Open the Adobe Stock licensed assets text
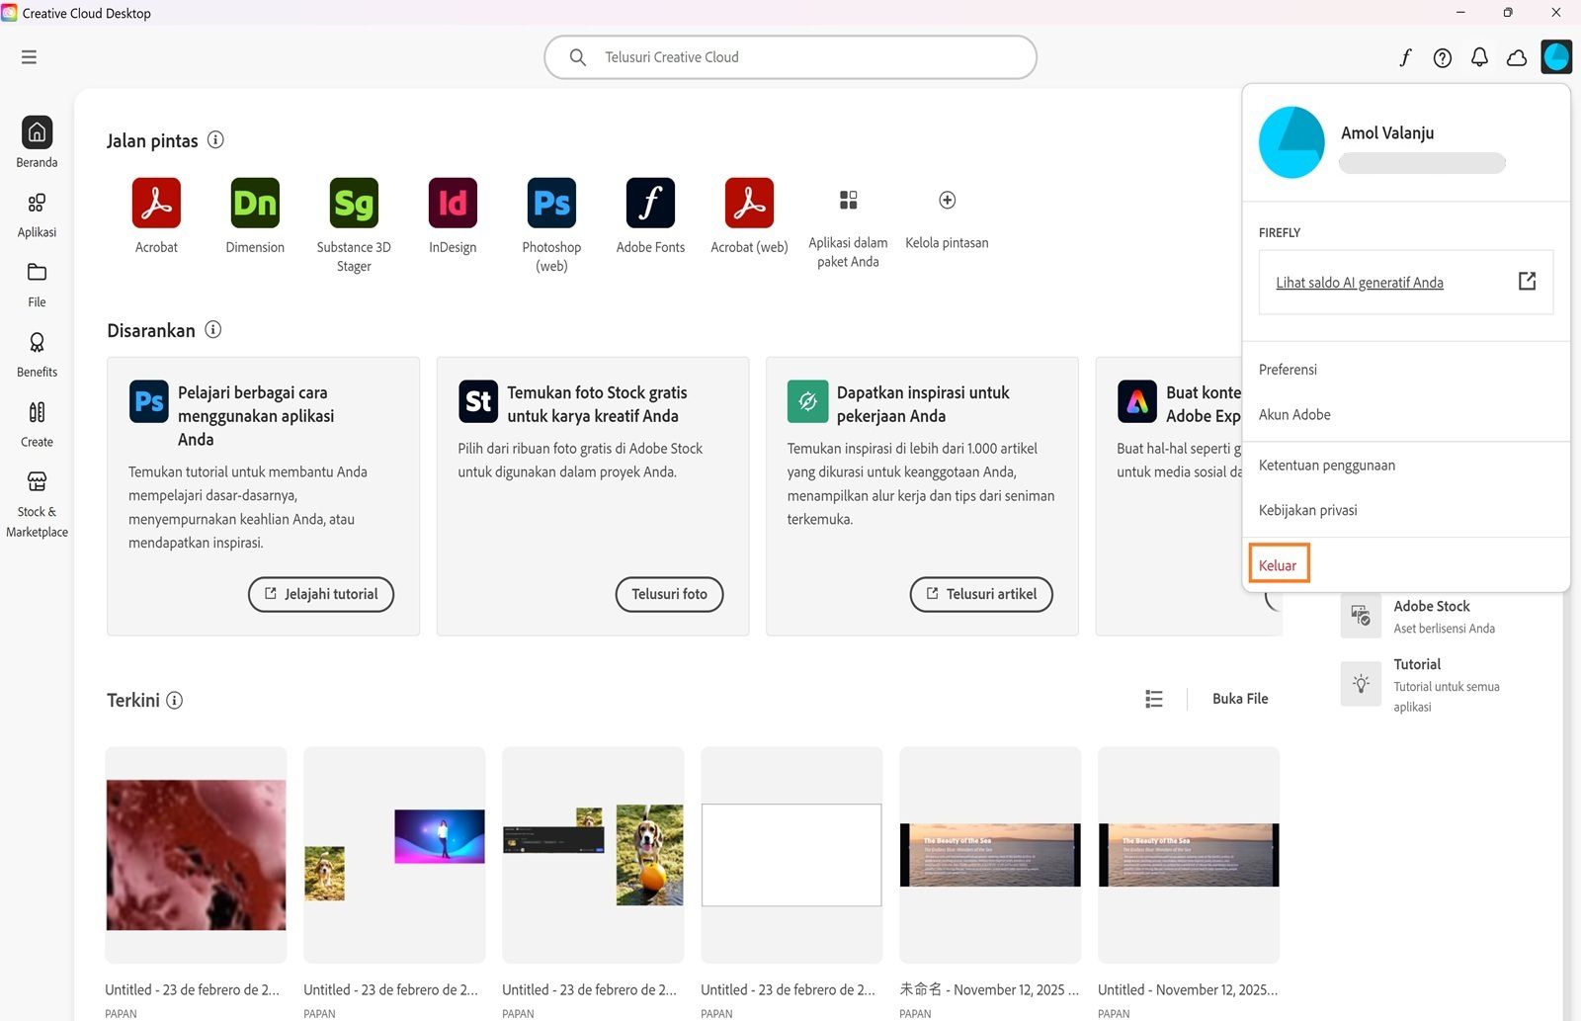1581x1021 pixels. point(1444,617)
